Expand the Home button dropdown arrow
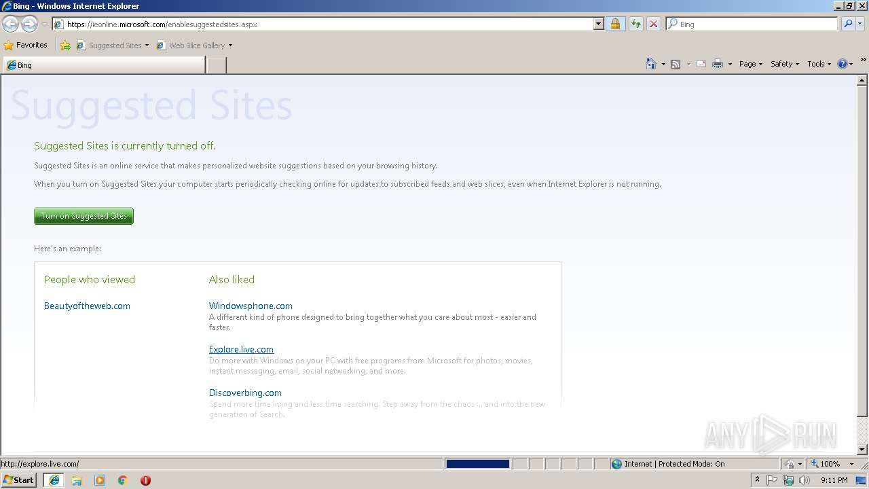Viewport: 869px width, 489px height. point(663,64)
